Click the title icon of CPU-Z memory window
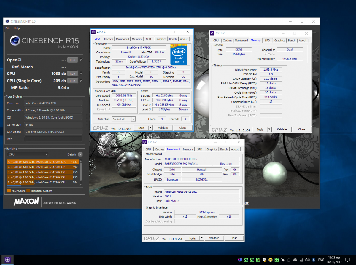The height and width of the screenshot is (265, 356). click(x=212, y=33)
